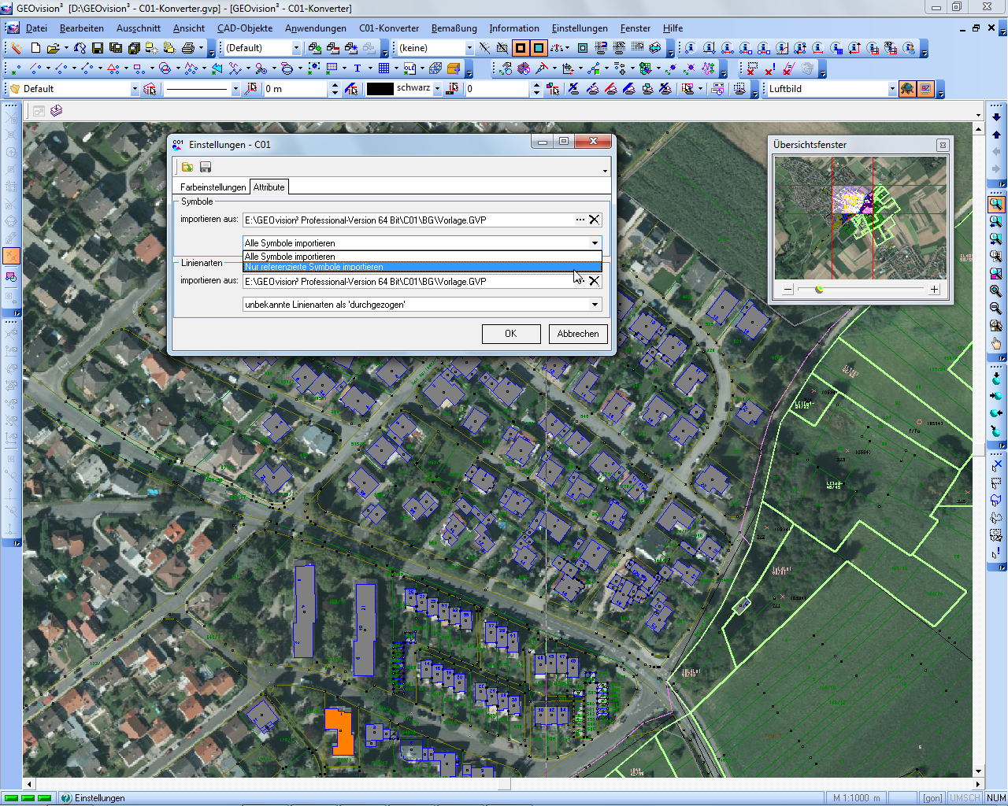Click minus button in Übersichtsfenster

pos(787,290)
